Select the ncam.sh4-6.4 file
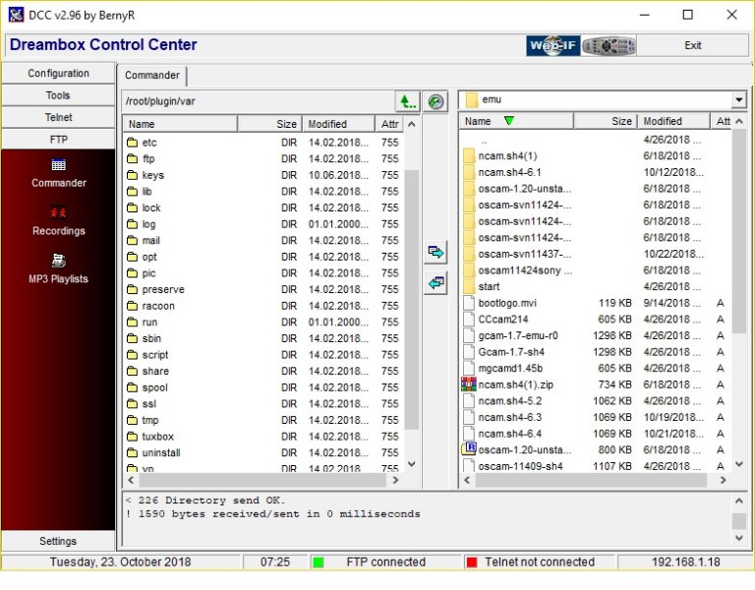Viewport: 755px width, 590px height. pyautogui.click(x=595, y=434)
